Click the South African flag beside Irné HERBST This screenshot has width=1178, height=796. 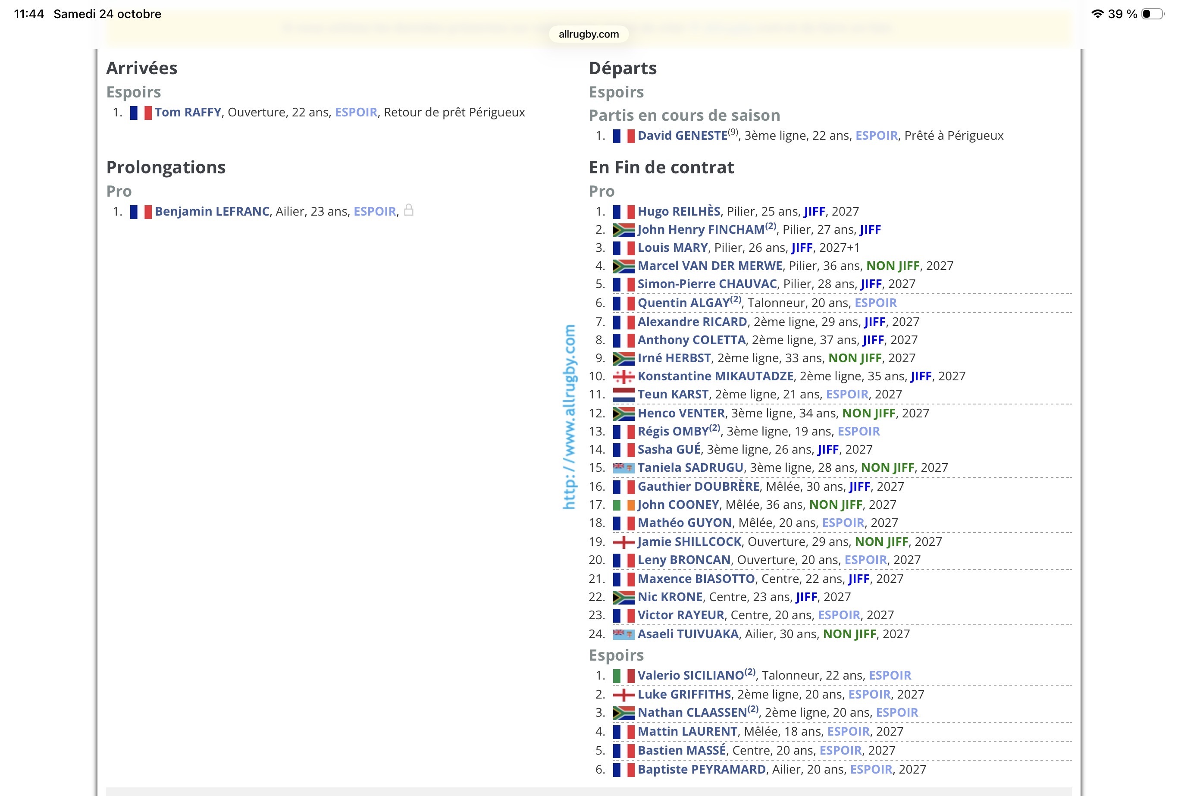[623, 358]
